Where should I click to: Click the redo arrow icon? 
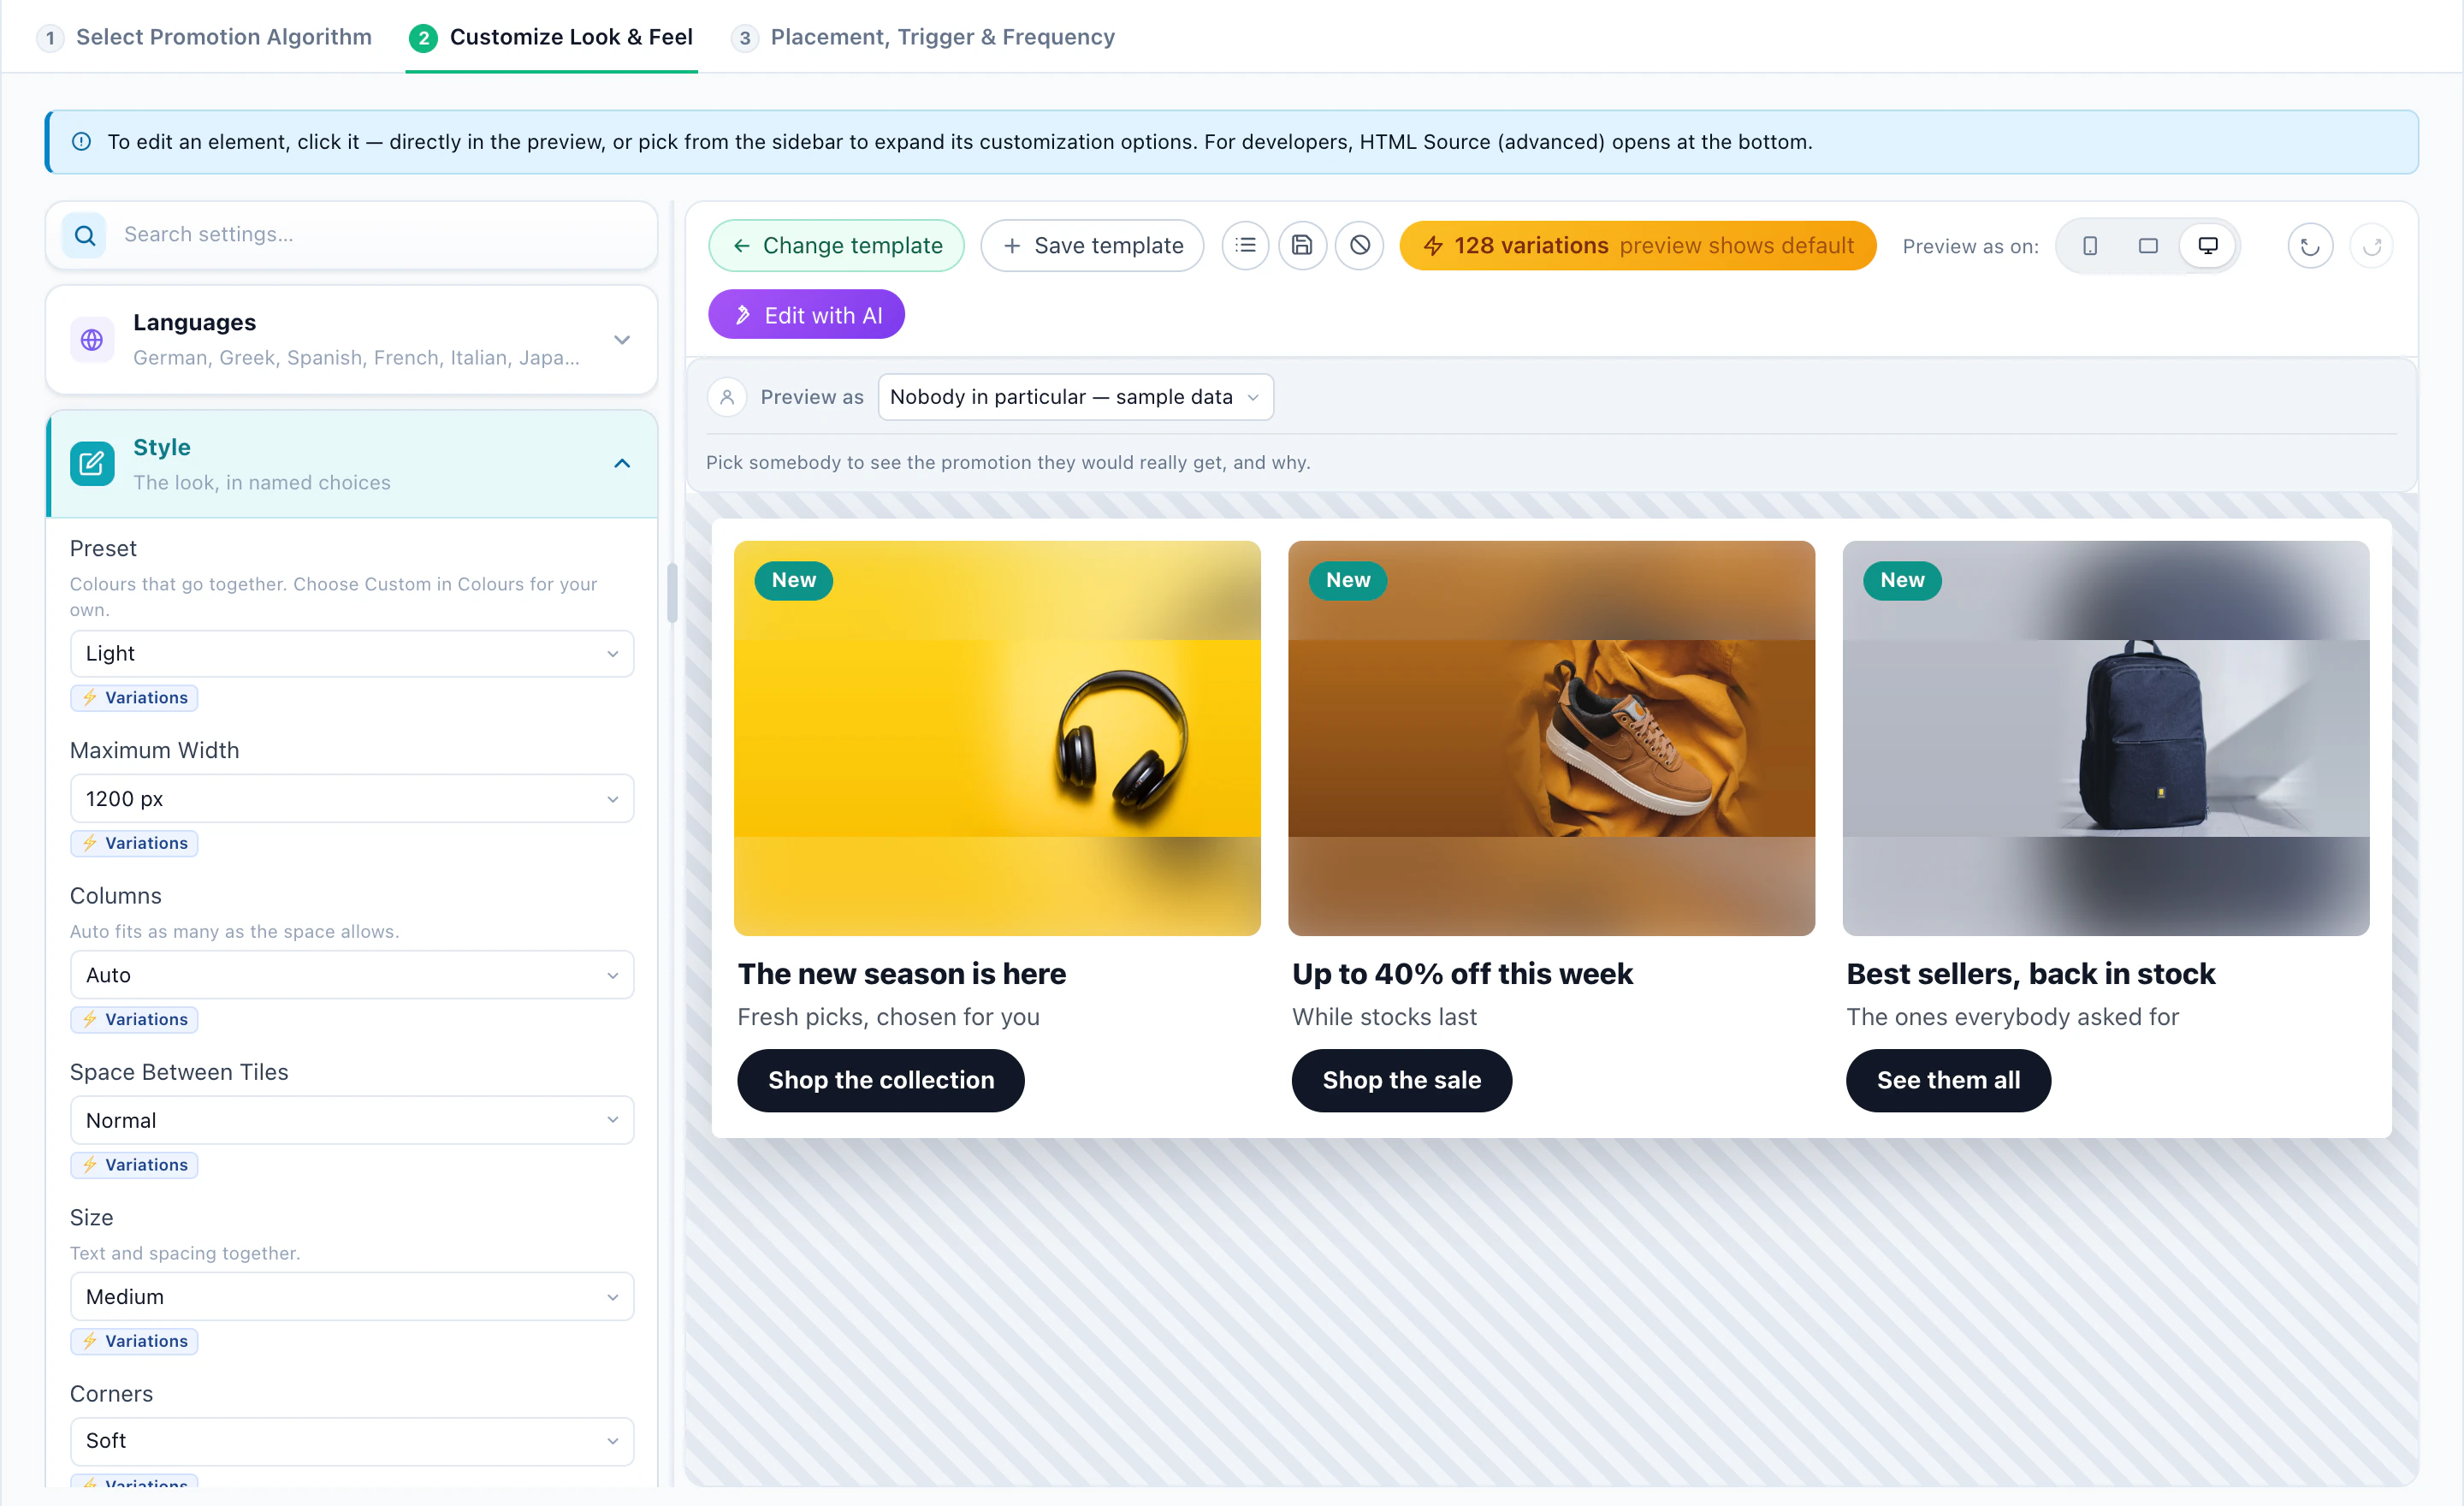pos(2372,246)
